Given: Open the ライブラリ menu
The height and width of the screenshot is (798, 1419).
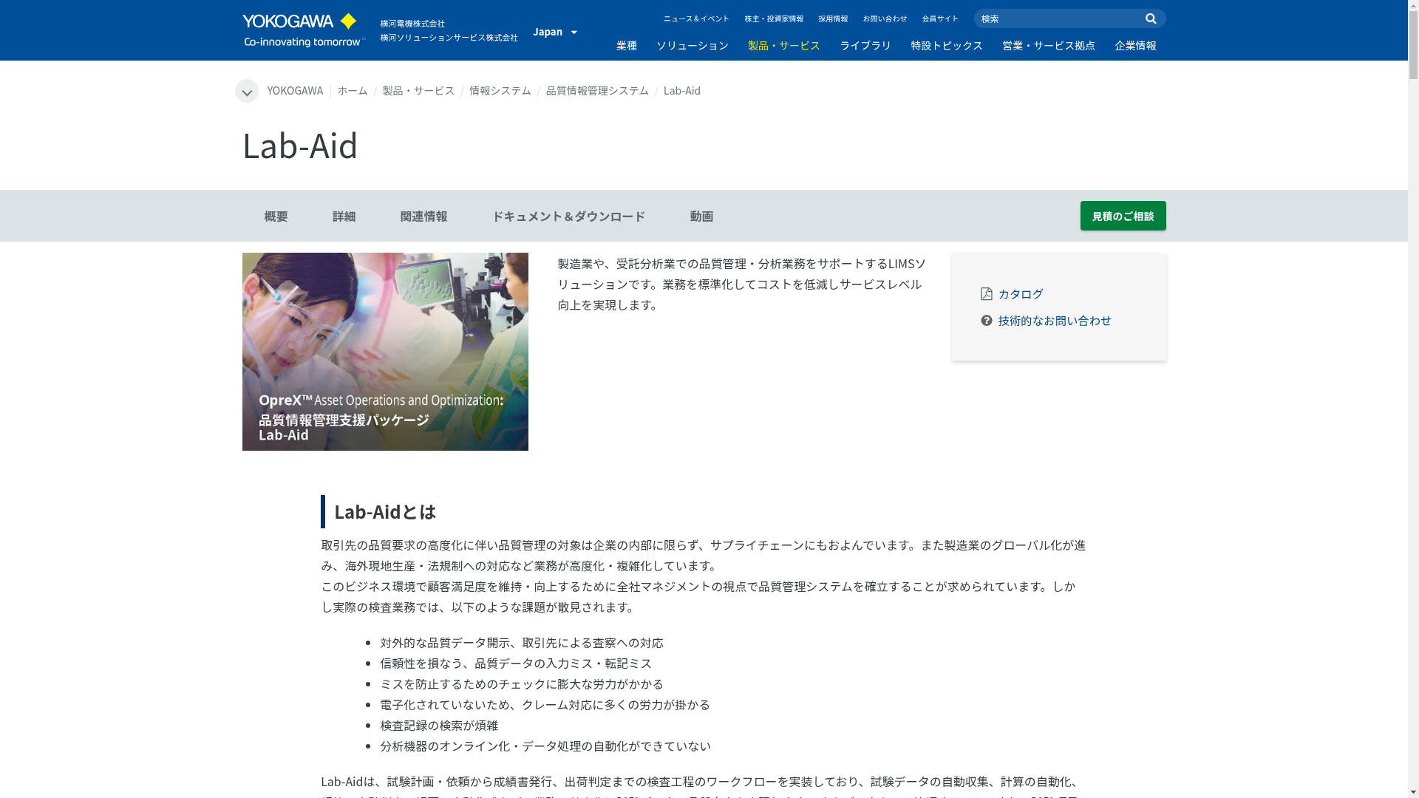Looking at the screenshot, I should [x=865, y=46].
